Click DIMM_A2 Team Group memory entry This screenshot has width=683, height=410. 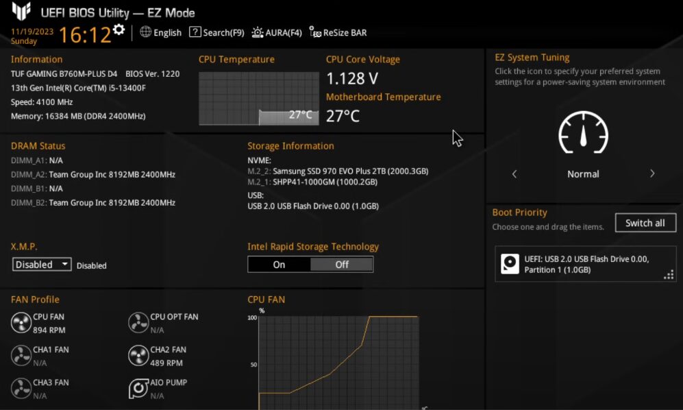click(93, 174)
